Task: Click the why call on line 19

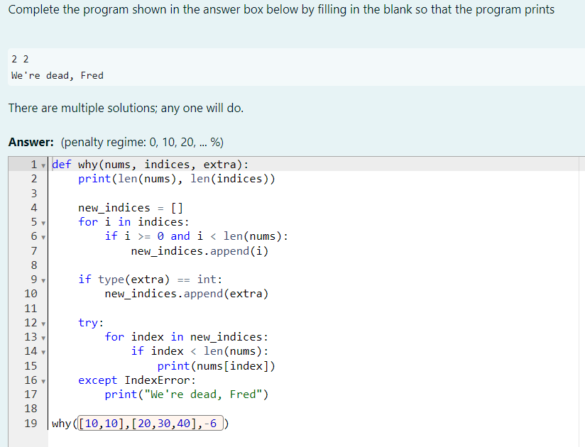Action: (x=61, y=423)
